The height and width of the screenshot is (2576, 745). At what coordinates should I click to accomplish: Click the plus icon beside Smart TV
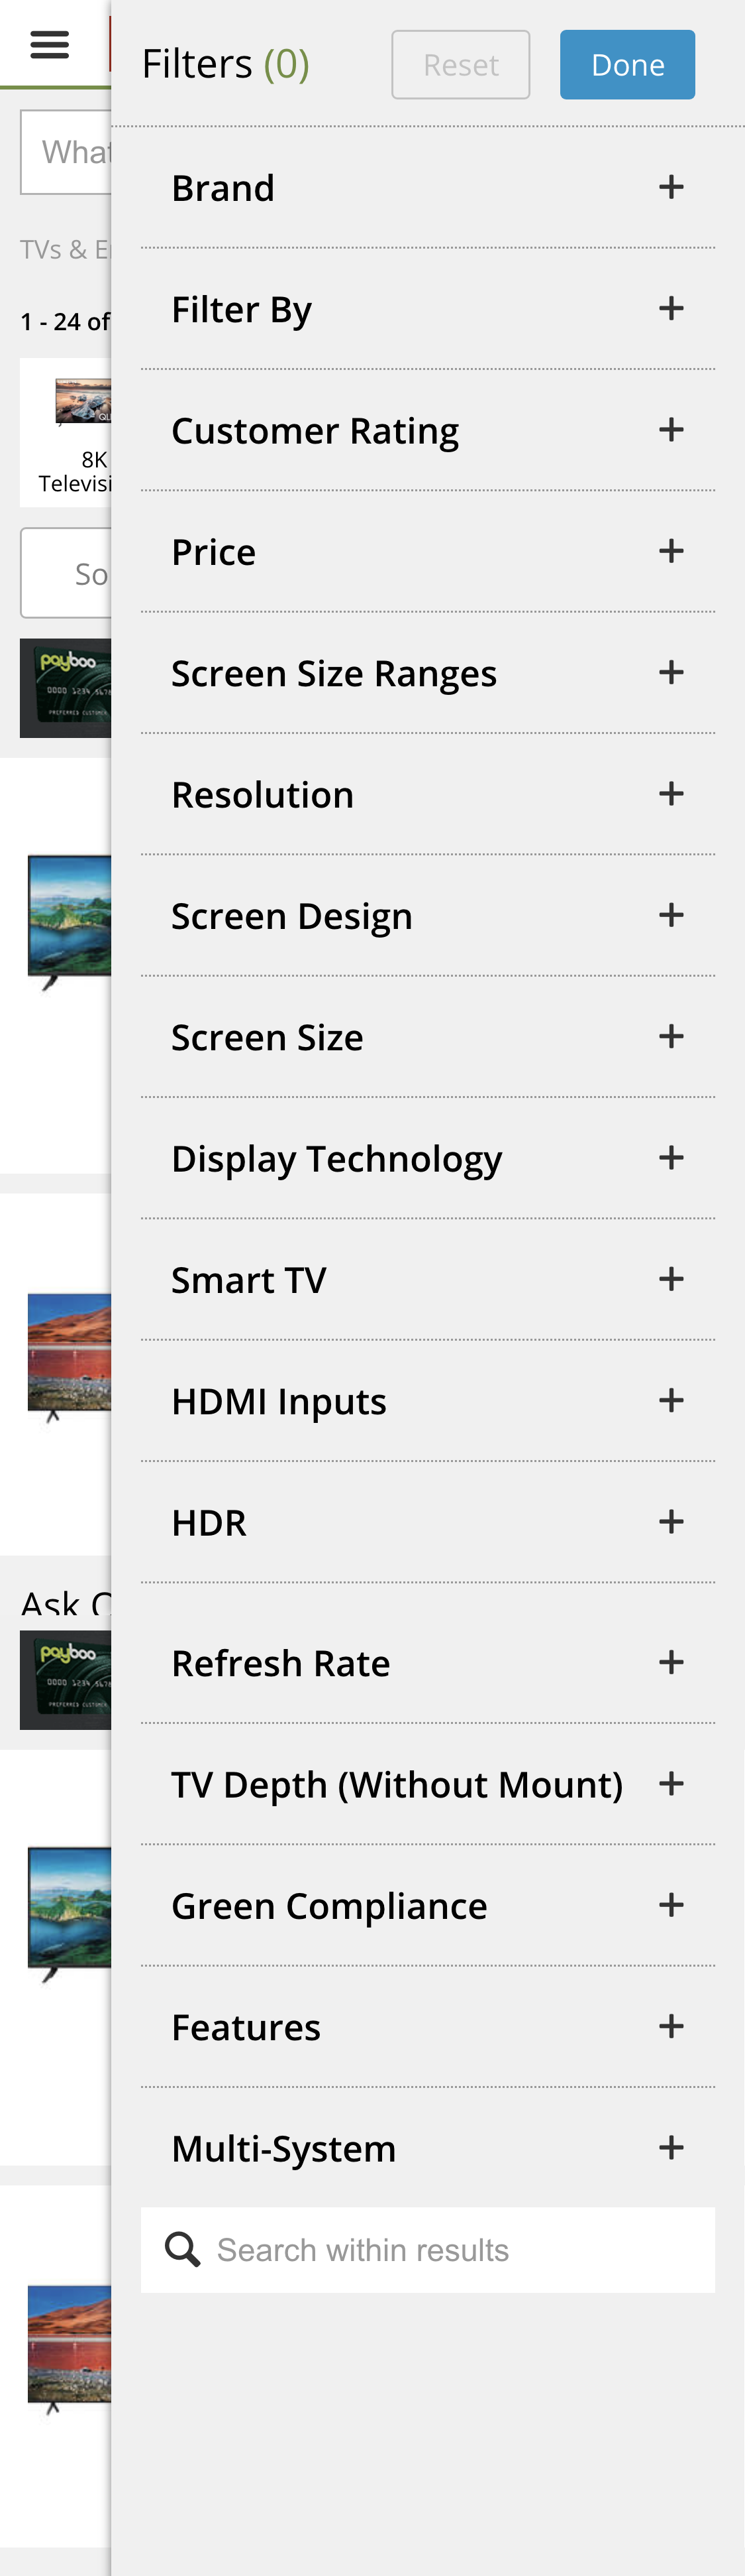672,1278
